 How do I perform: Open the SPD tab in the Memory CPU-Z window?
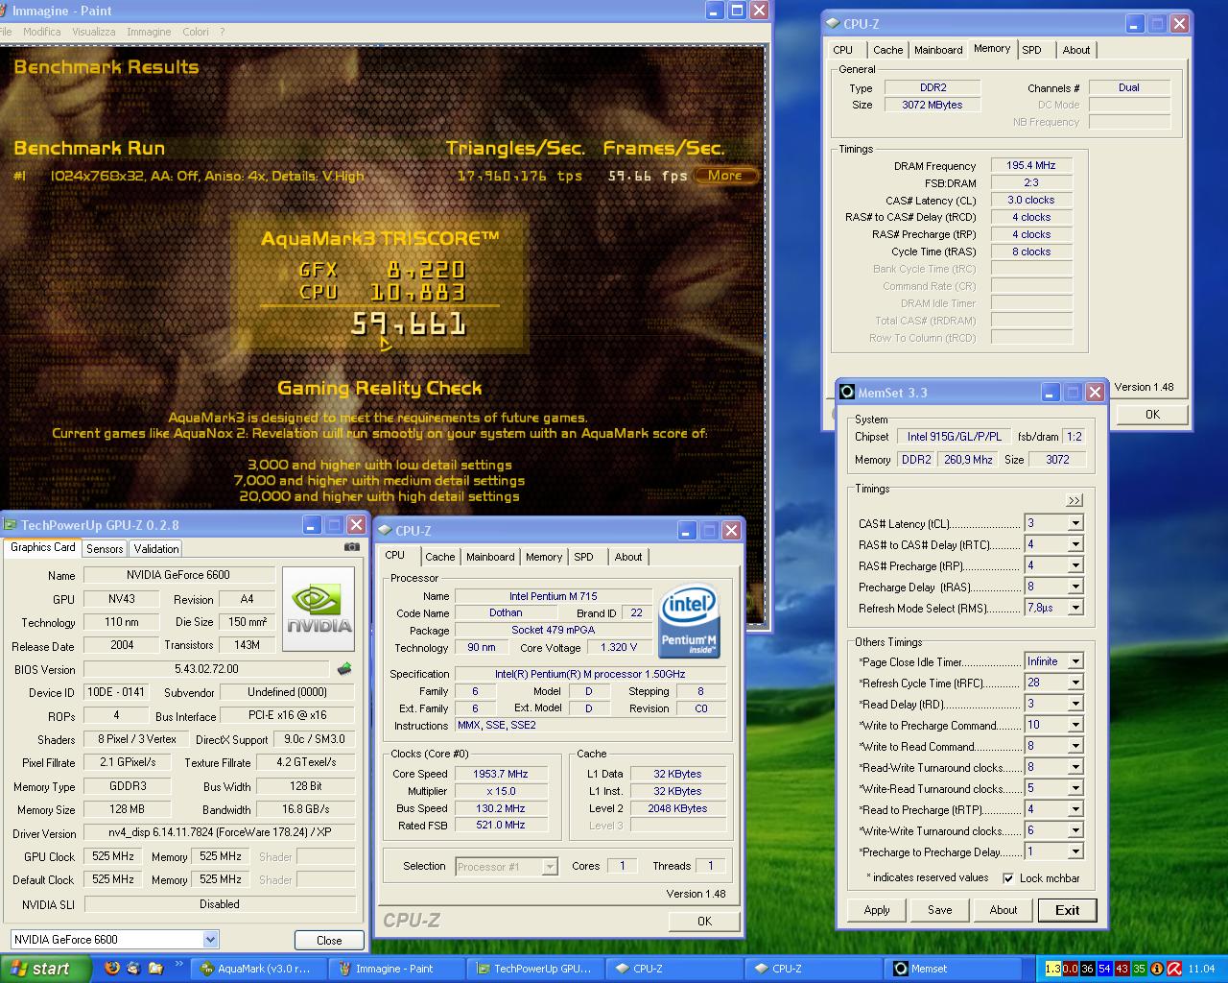click(x=1031, y=50)
